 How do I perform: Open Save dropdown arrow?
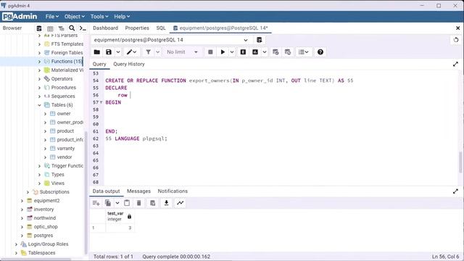[x=118, y=52]
